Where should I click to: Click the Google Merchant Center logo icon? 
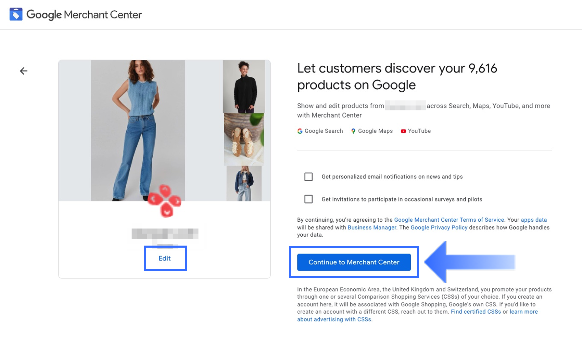(x=16, y=14)
